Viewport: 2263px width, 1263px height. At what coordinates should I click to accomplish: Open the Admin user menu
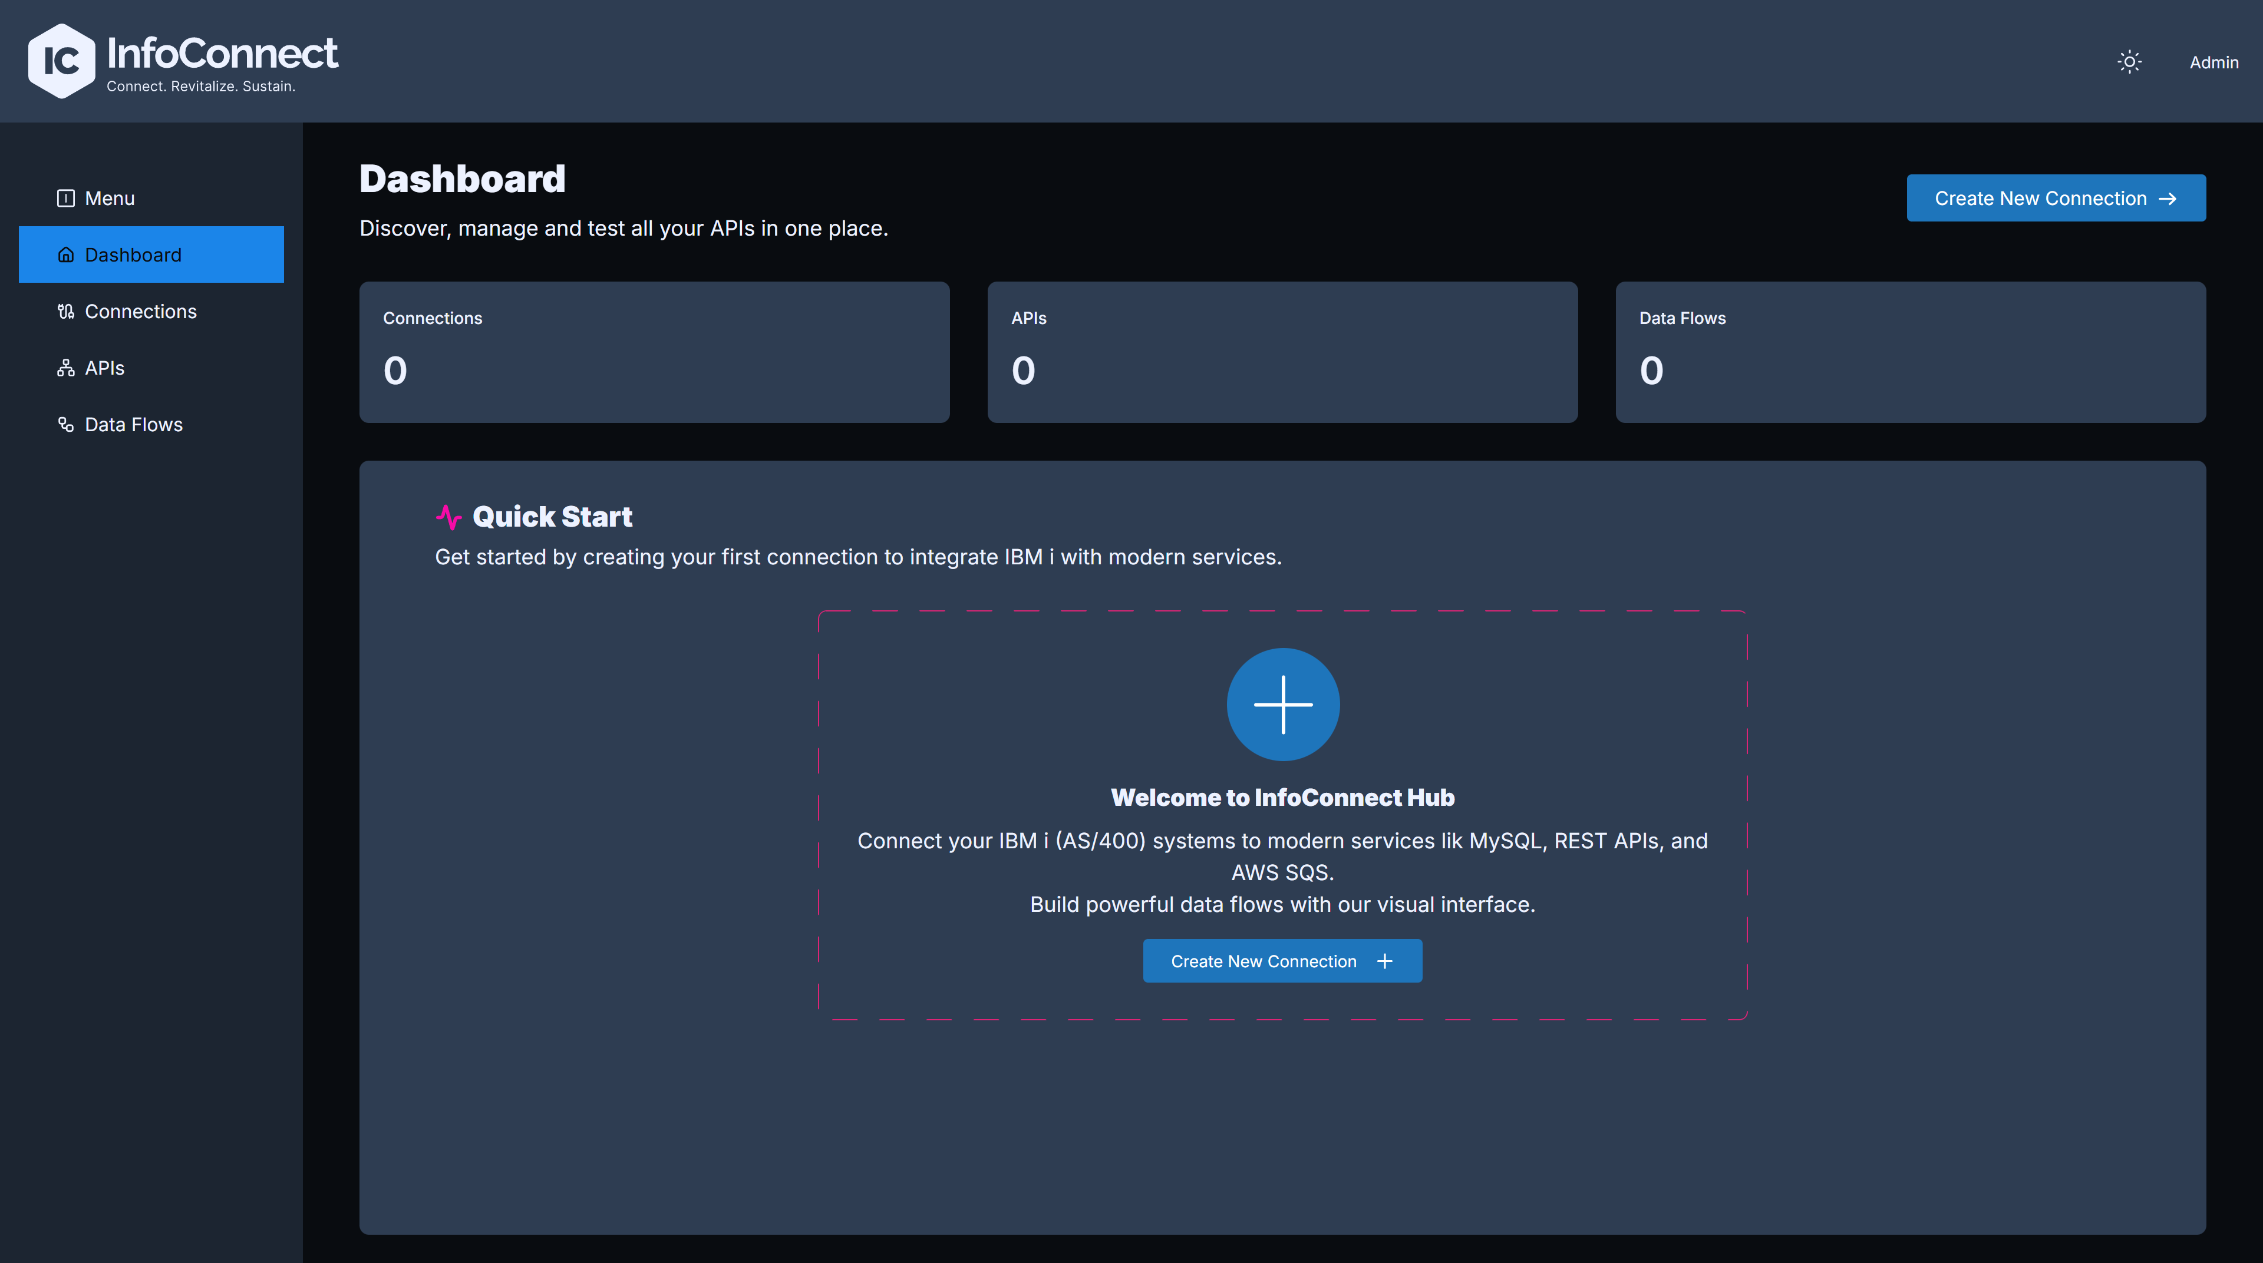(x=2213, y=62)
